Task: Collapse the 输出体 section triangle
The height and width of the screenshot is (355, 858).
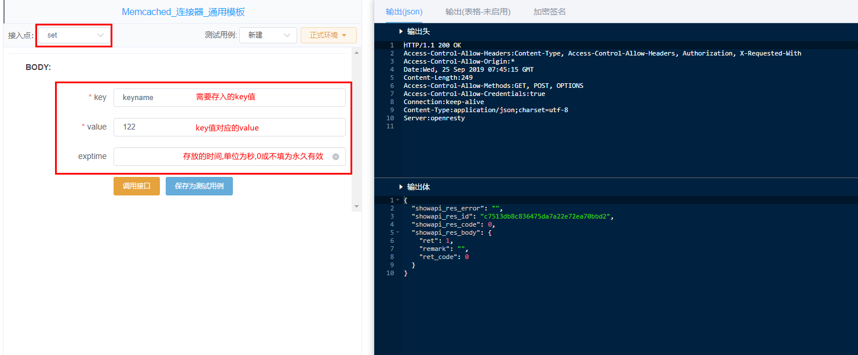Action: pyautogui.click(x=401, y=187)
